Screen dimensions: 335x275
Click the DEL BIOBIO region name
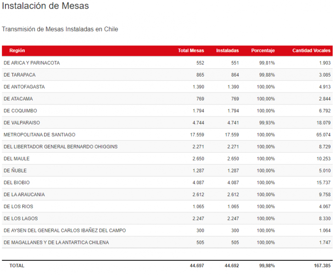point(17,182)
